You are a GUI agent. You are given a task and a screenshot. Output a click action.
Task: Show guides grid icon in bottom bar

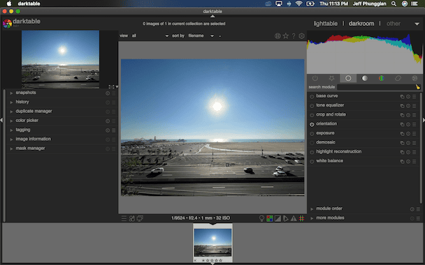(302, 218)
